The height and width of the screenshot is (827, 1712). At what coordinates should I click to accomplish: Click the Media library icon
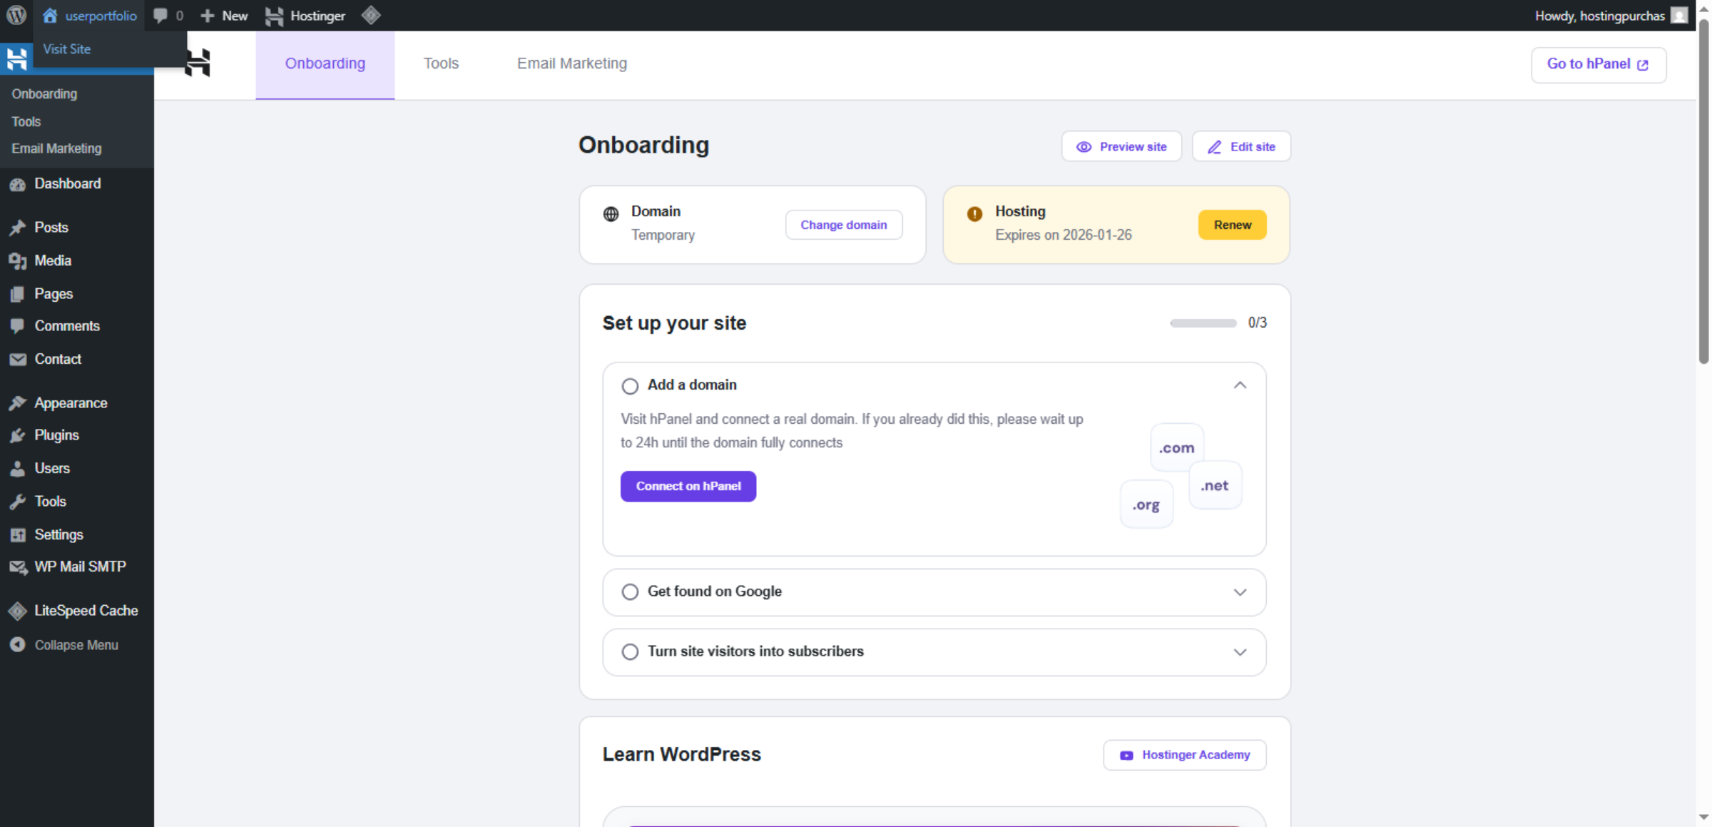pyautogui.click(x=18, y=260)
